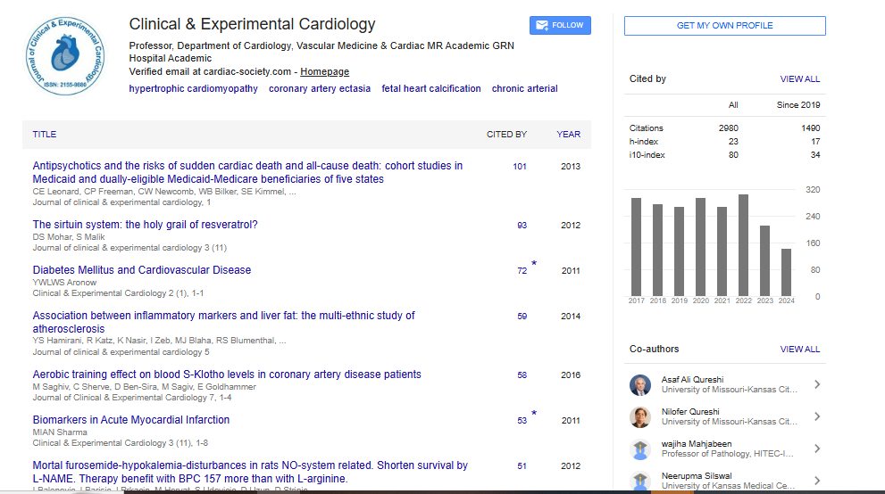885x494 pixels.
Task: Click the journal heart logo image
Action: (65, 55)
